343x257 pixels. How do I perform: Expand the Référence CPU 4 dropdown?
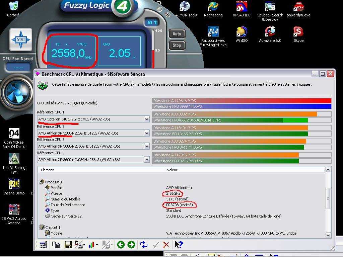(147, 160)
